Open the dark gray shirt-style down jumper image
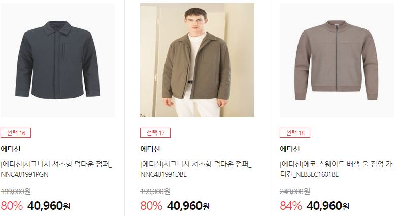This screenshot has width=397, height=216. click(57, 60)
